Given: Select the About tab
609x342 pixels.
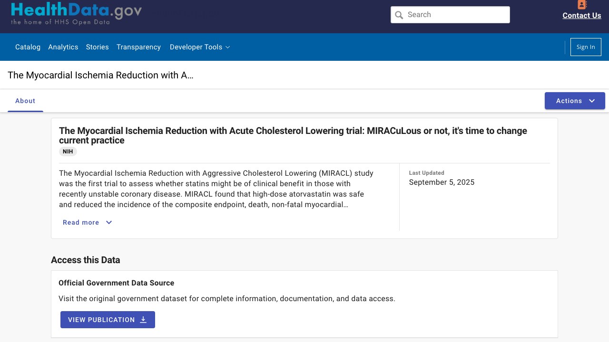Looking at the screenshot, I should pos(25,101).
